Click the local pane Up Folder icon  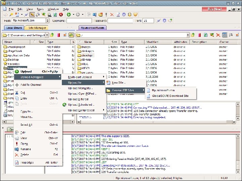(52, 35)
